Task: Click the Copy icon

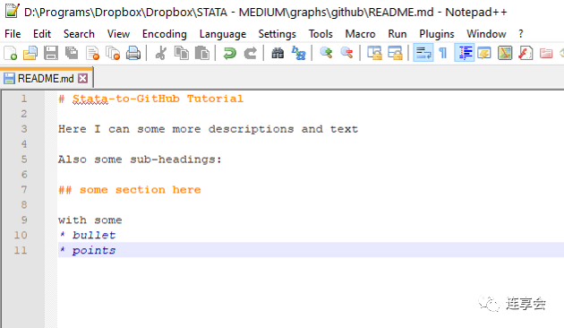Action: click(181, 53)
